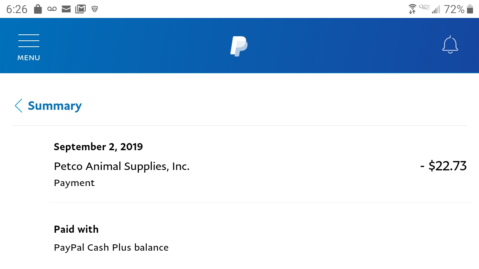Image resolution: width=479 pixels, height=269 pixels.
Task: Tap the shopping bag status icon
Action: click(x=38, y=9)
